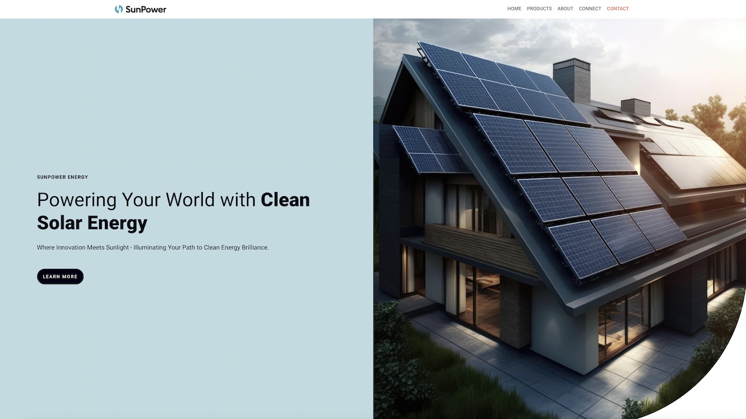Click the tall chimney in the house image

point(572,79)
